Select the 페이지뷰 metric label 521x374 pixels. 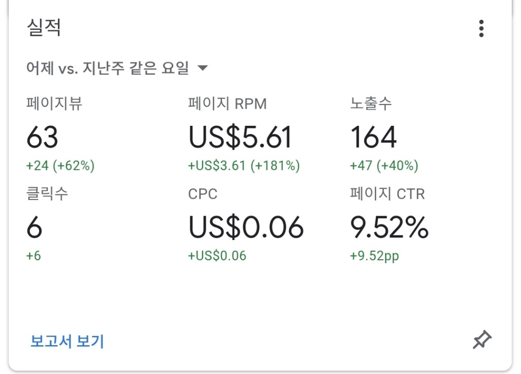coord(54,104)
